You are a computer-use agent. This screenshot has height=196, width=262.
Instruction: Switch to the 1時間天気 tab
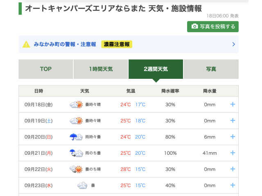coord(101,69)
